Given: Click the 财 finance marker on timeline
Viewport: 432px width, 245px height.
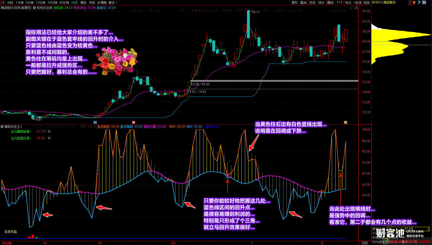Looking at the screenshot, I should [95, 122].
